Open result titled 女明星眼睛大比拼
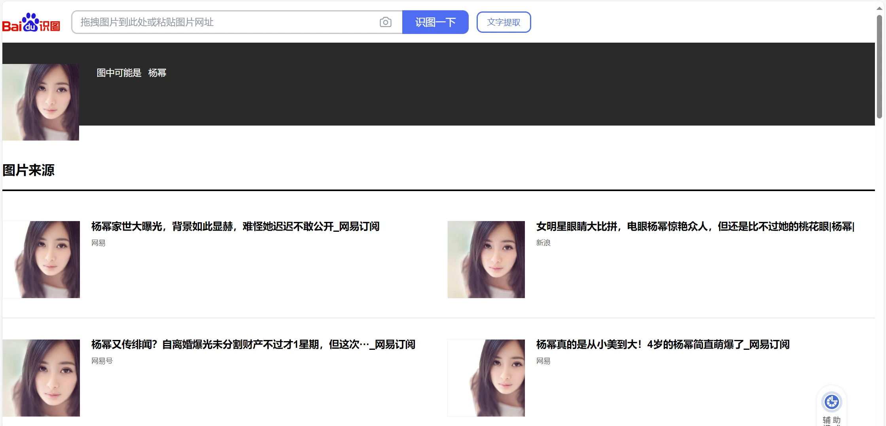 point(695,226)
